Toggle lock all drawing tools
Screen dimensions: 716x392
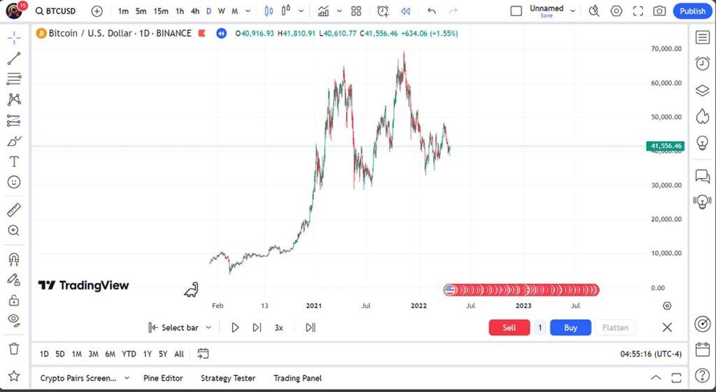(14, 300)
